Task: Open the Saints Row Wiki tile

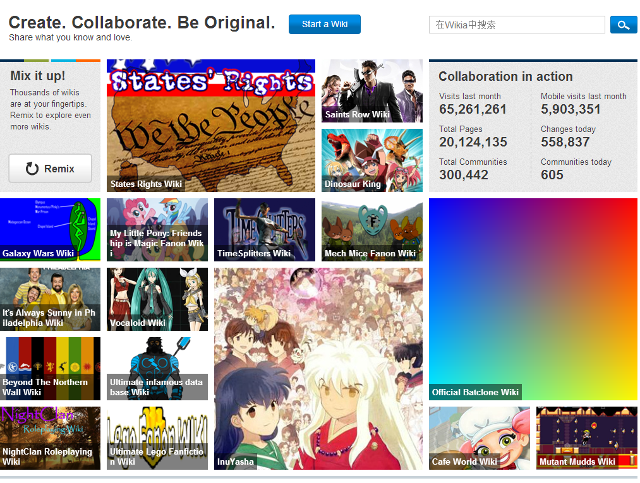Action: (372, 91)
